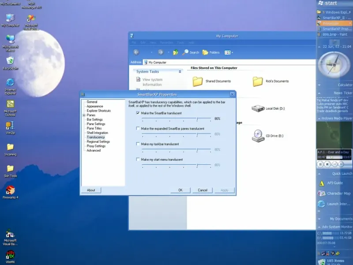
Task: Click the Up folder icon in My Computer
Action: [175, 52]
